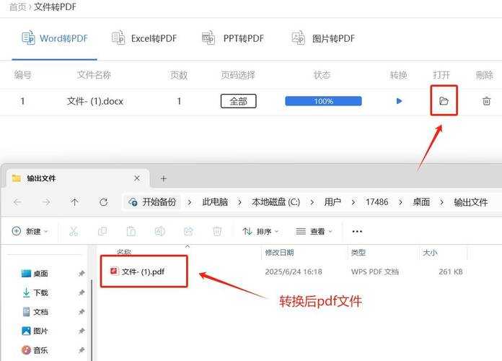The height and width of the screenshot is (361, 502).
Task: Expand chevron after 此电脑 in path
Action: pyautogui.click(x=239, y=203)
